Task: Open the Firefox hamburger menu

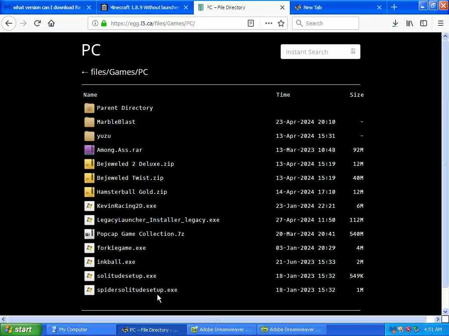Action: [441, 24]
